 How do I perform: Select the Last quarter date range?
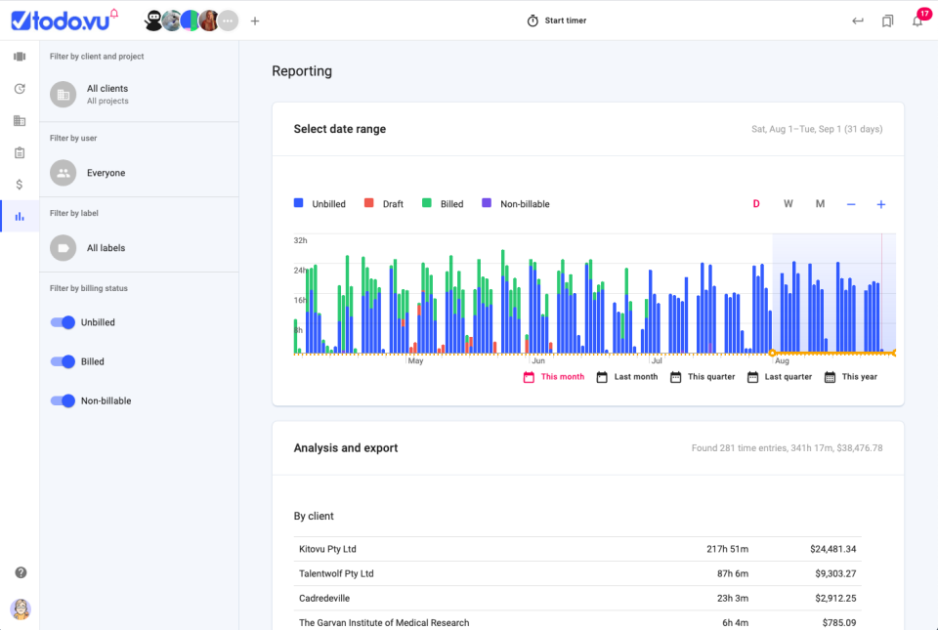tap(780, 377)
